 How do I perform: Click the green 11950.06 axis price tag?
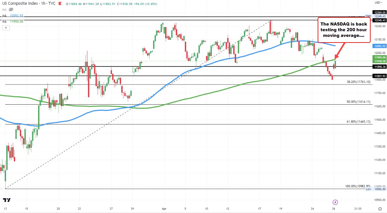379,57
